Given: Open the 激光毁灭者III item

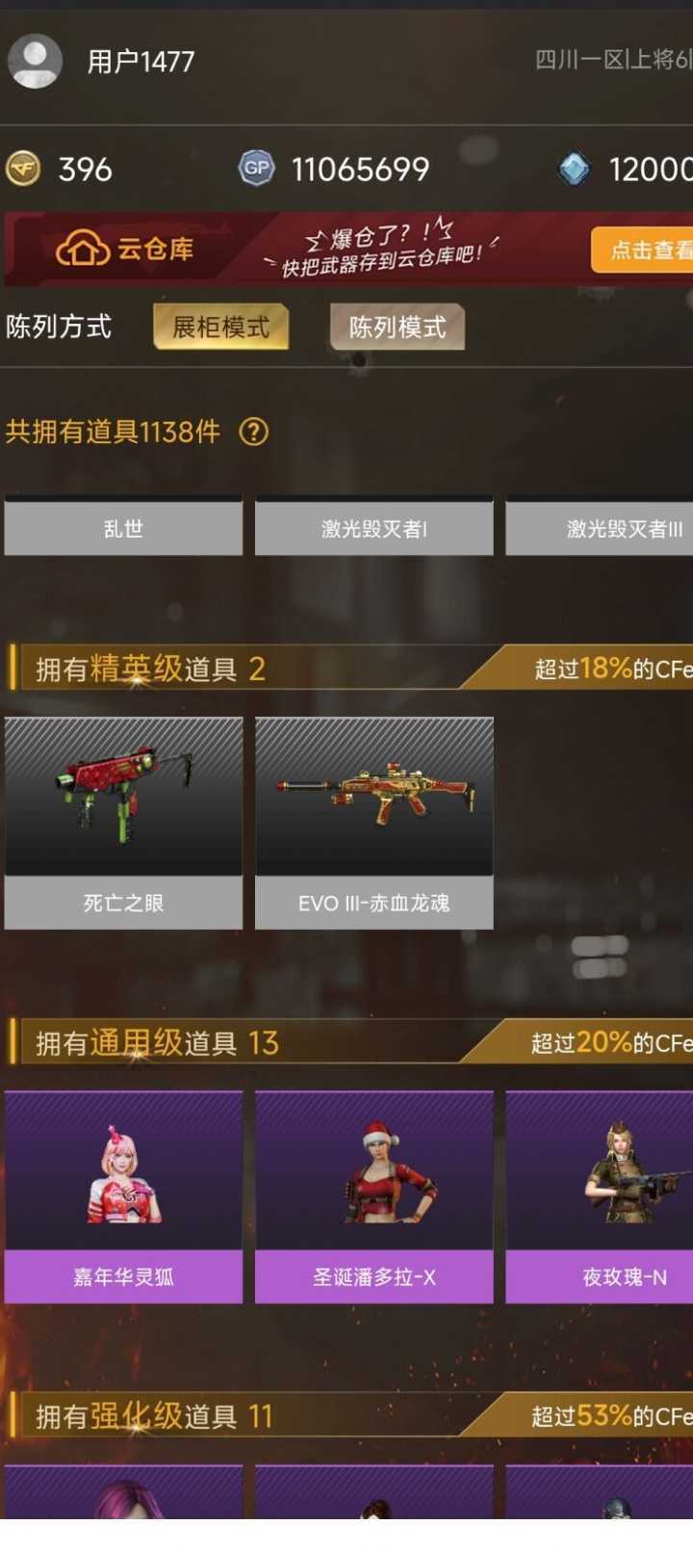Looking at the screenshot, I should 600,528.
